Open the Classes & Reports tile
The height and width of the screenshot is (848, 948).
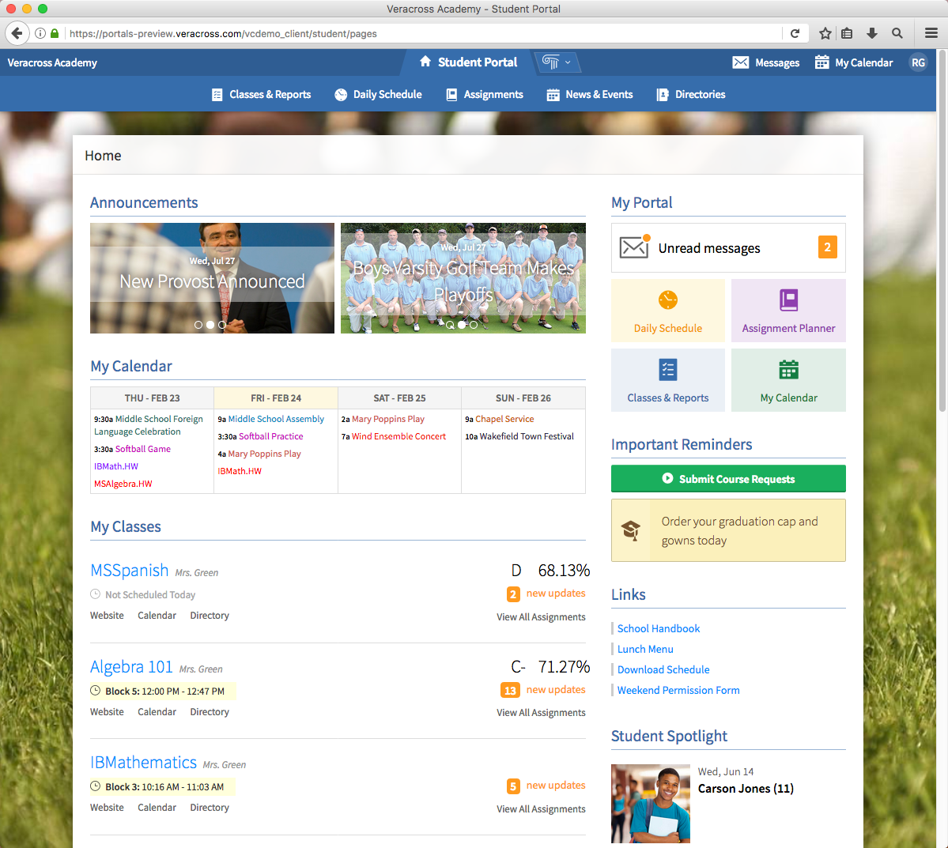[667, 380]
